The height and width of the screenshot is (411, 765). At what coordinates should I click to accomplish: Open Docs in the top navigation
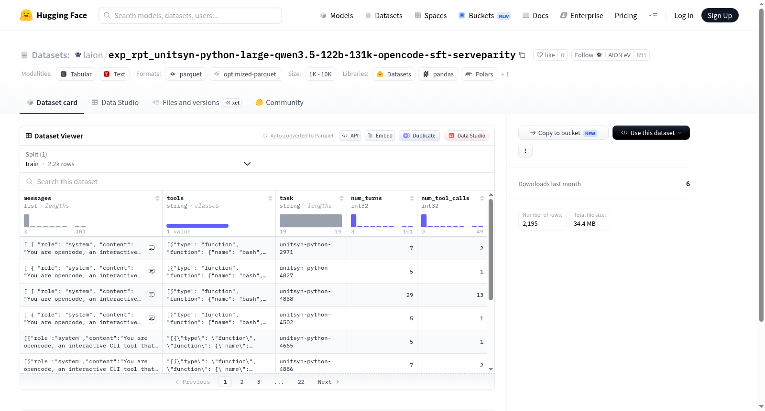(535, 16)
